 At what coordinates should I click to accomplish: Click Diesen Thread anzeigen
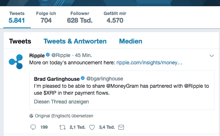pos(62,102)
